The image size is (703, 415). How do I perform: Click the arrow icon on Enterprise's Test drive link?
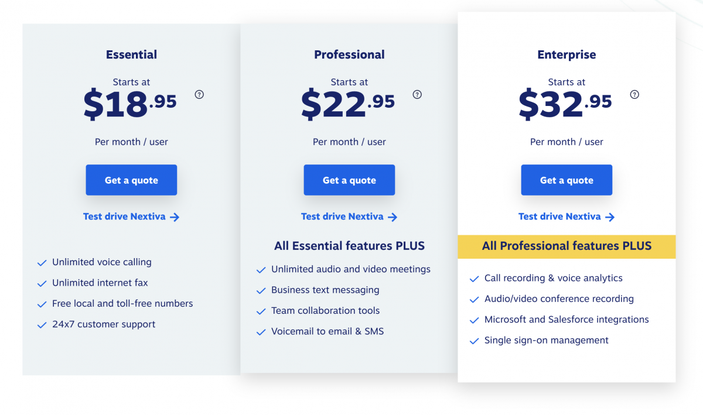click(610, 217)
